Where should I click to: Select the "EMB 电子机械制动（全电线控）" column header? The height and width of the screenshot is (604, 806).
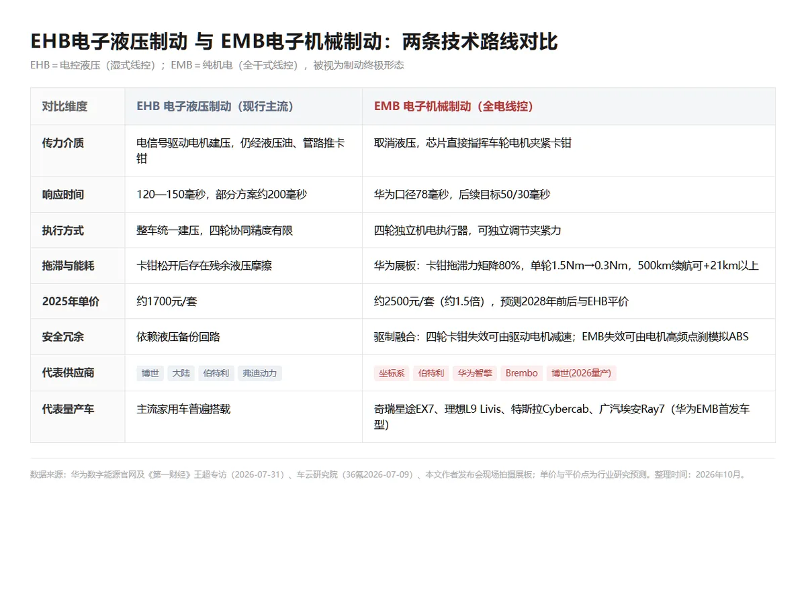(569, 106)
